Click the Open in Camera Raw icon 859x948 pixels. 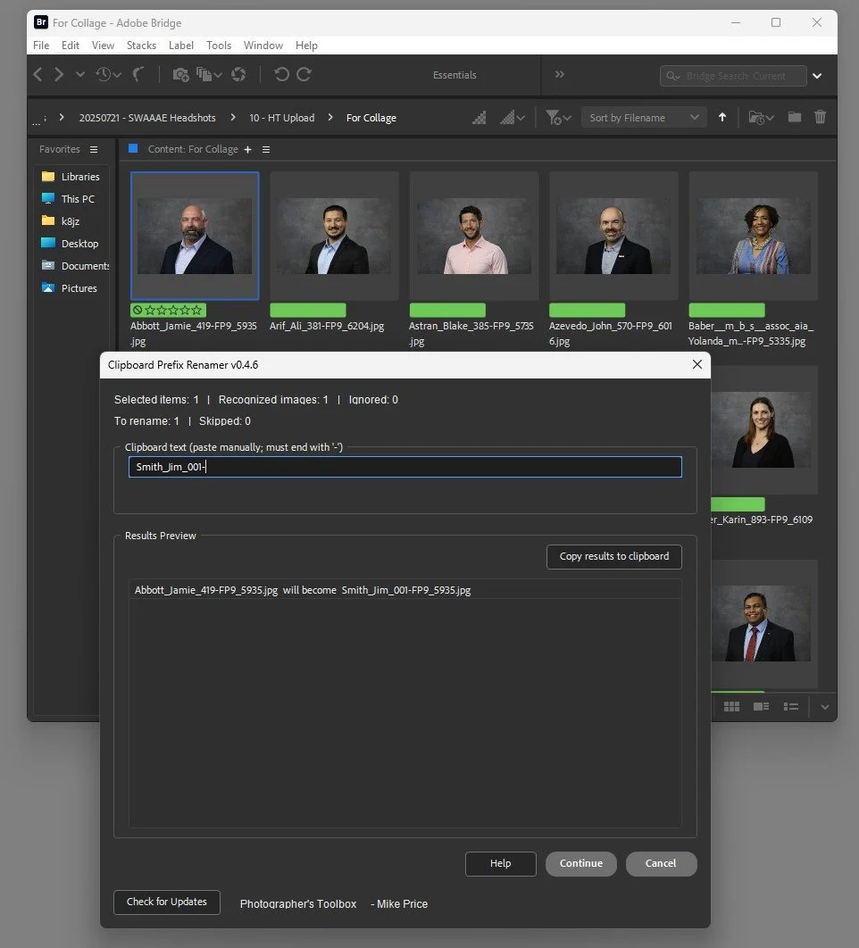(x=239, y=74)
